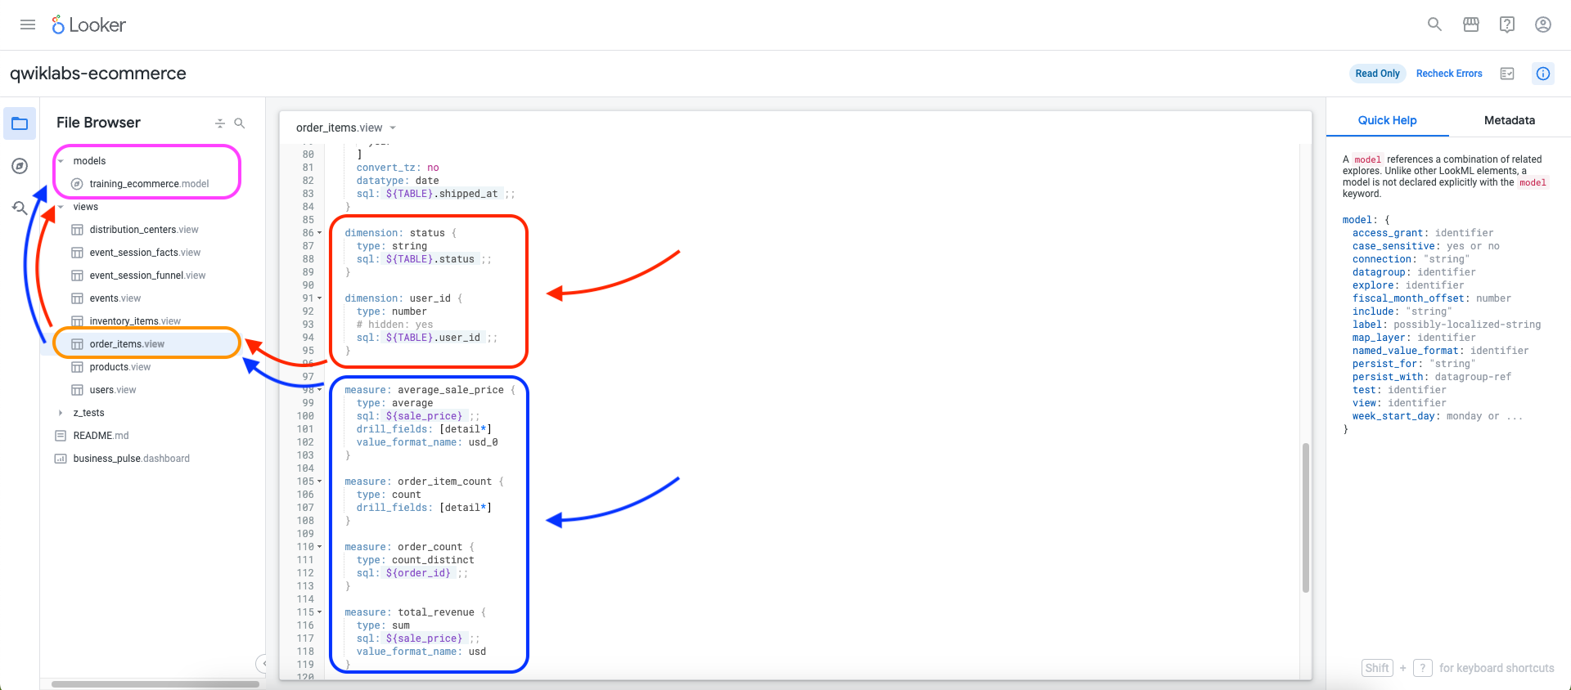Image resolution: width=1571 pixels, height=690 pixels.
Task: Open the search magnifier in the header
Action: pyautogui.click(x=1434, y=25)
